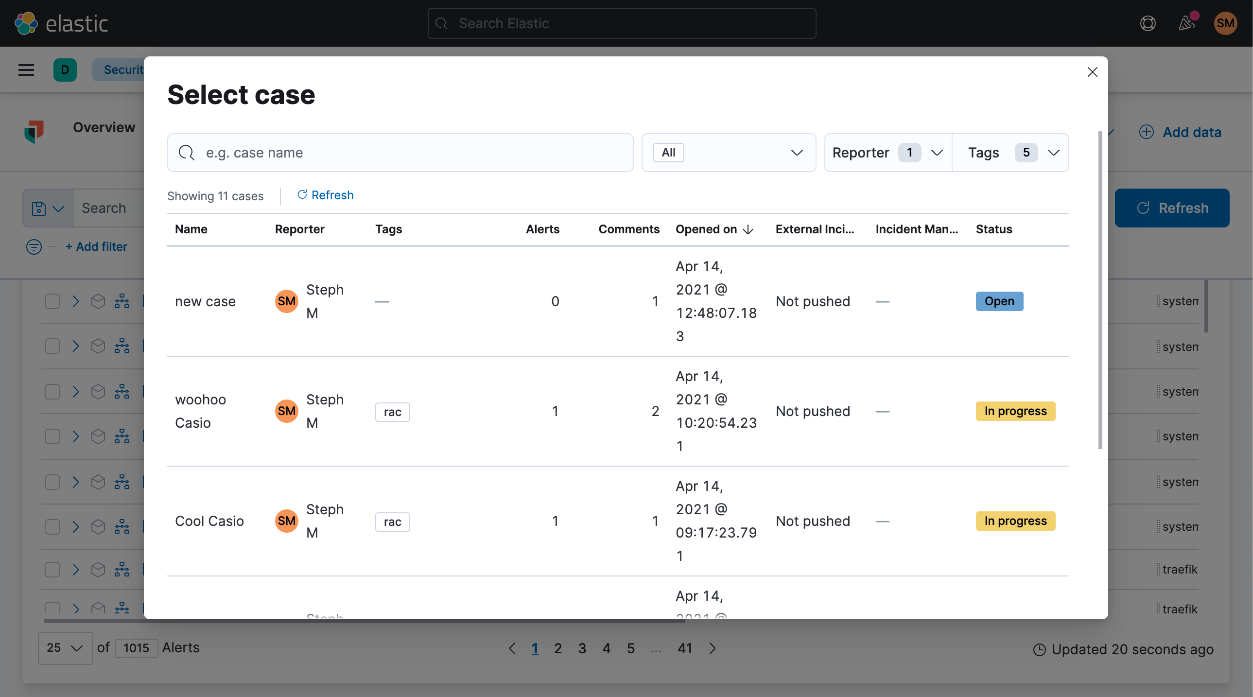Open the All status filter dropdown
This screenshot has height=697, width=1253.
coord(728,153)
